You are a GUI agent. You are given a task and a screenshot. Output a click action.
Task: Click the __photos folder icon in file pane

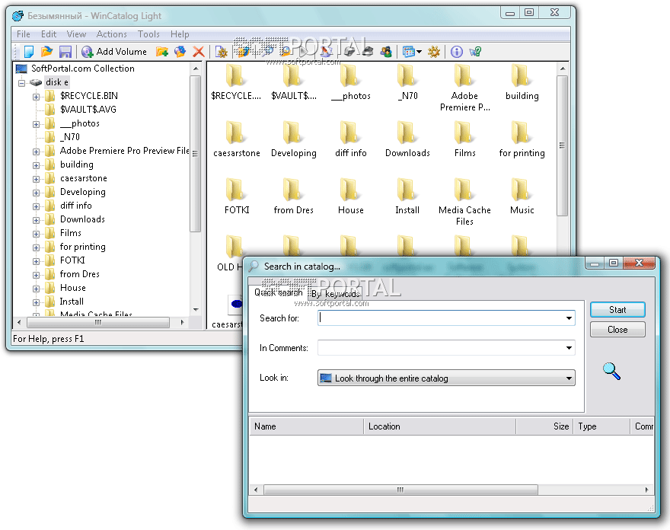coord(349,75)
